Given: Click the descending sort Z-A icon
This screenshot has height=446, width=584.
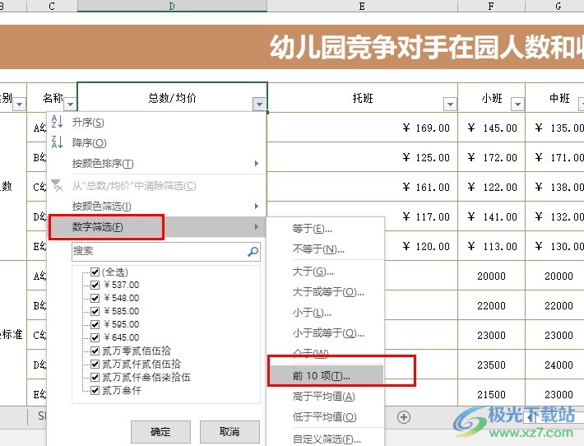Looking at the screenshot, I should tap(57, 142).
